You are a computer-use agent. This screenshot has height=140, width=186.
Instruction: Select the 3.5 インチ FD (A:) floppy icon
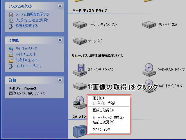coord(80,70)
